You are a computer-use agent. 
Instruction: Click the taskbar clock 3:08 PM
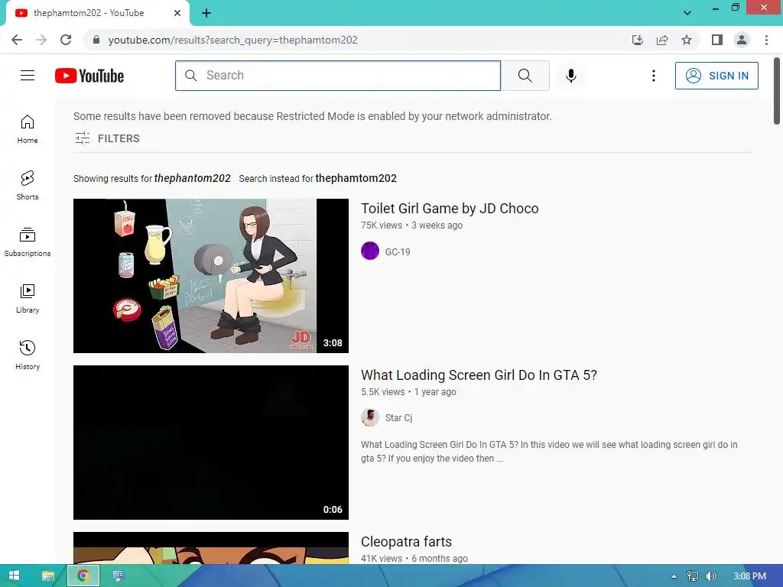click(749, 576)
